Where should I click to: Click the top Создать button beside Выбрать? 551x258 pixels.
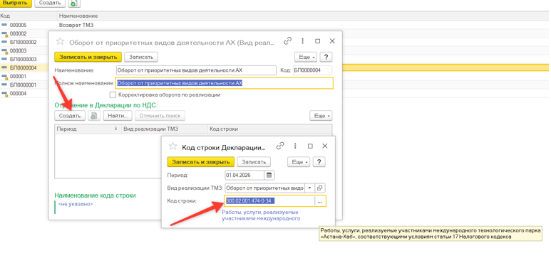[x=50, y=3]
